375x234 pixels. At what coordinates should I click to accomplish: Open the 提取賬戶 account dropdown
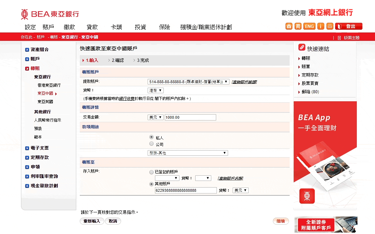(x=189, y=82)
